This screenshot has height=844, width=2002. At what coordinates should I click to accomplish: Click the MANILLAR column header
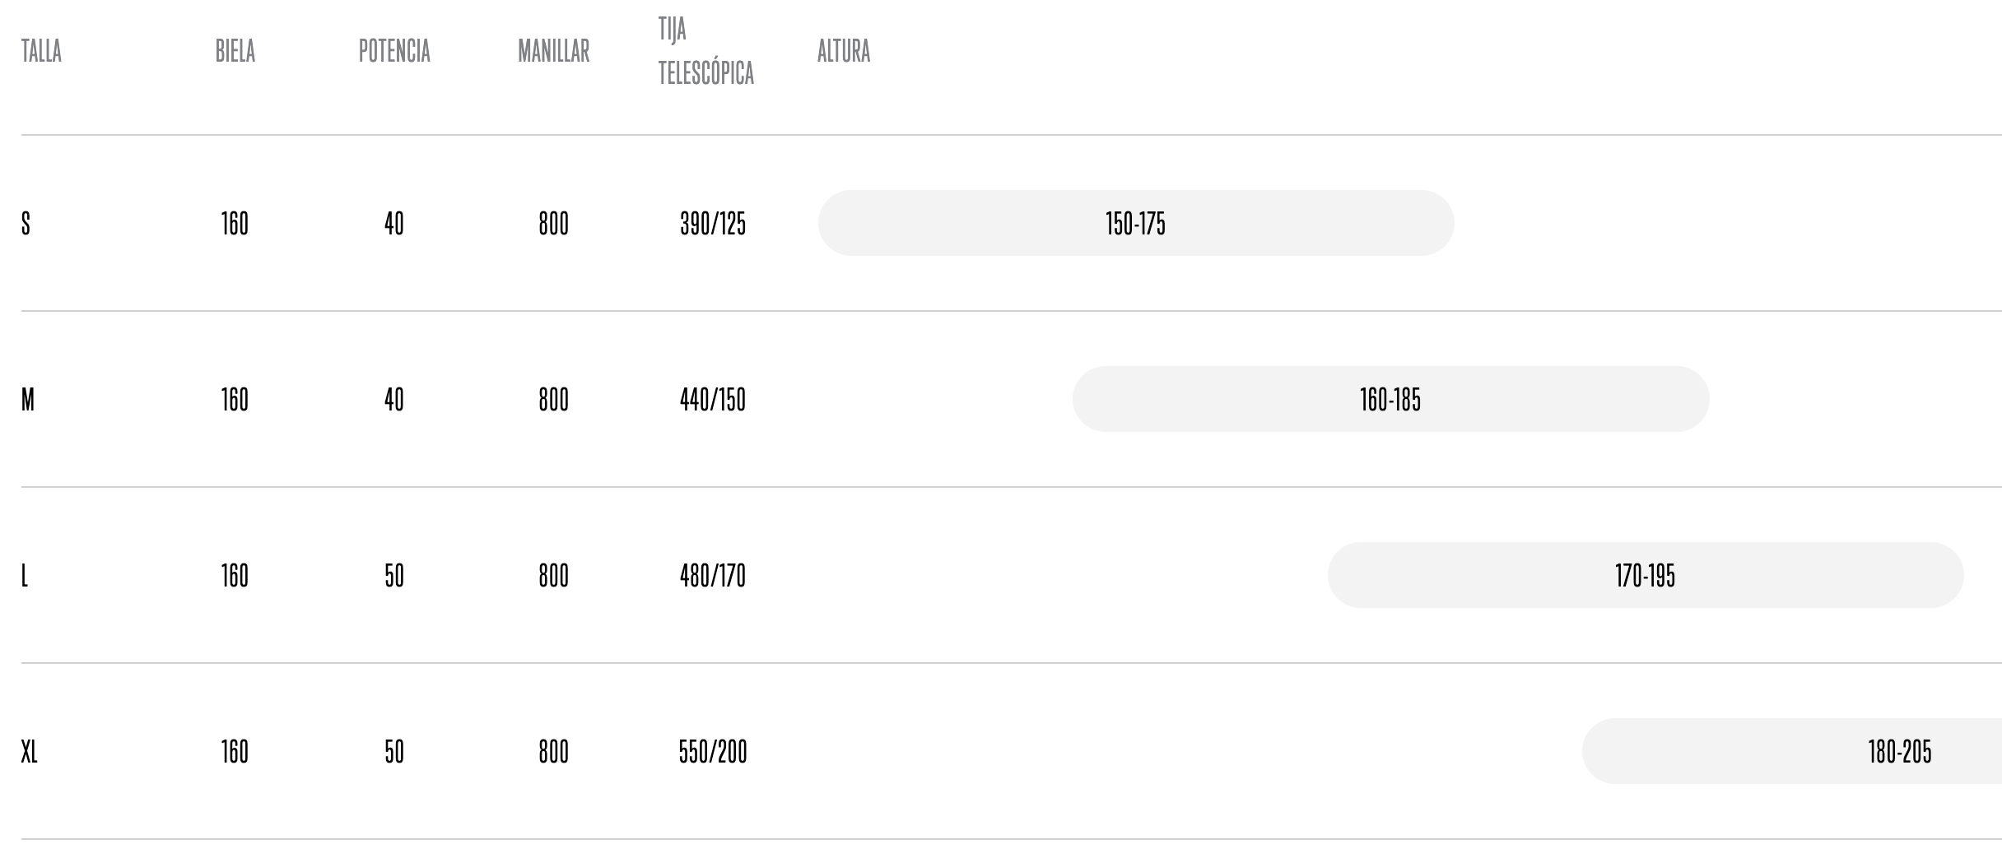click(x=553, y=51)
